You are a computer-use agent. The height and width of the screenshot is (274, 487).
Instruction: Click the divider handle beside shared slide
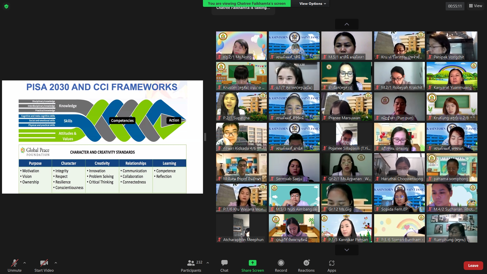(205, 137)
